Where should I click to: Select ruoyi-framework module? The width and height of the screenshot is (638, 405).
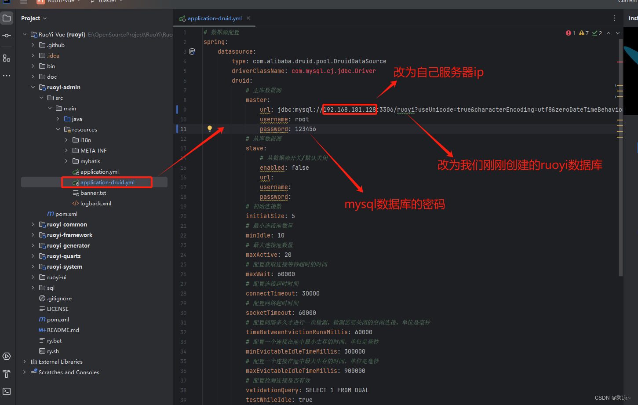(x=66, y=235)
